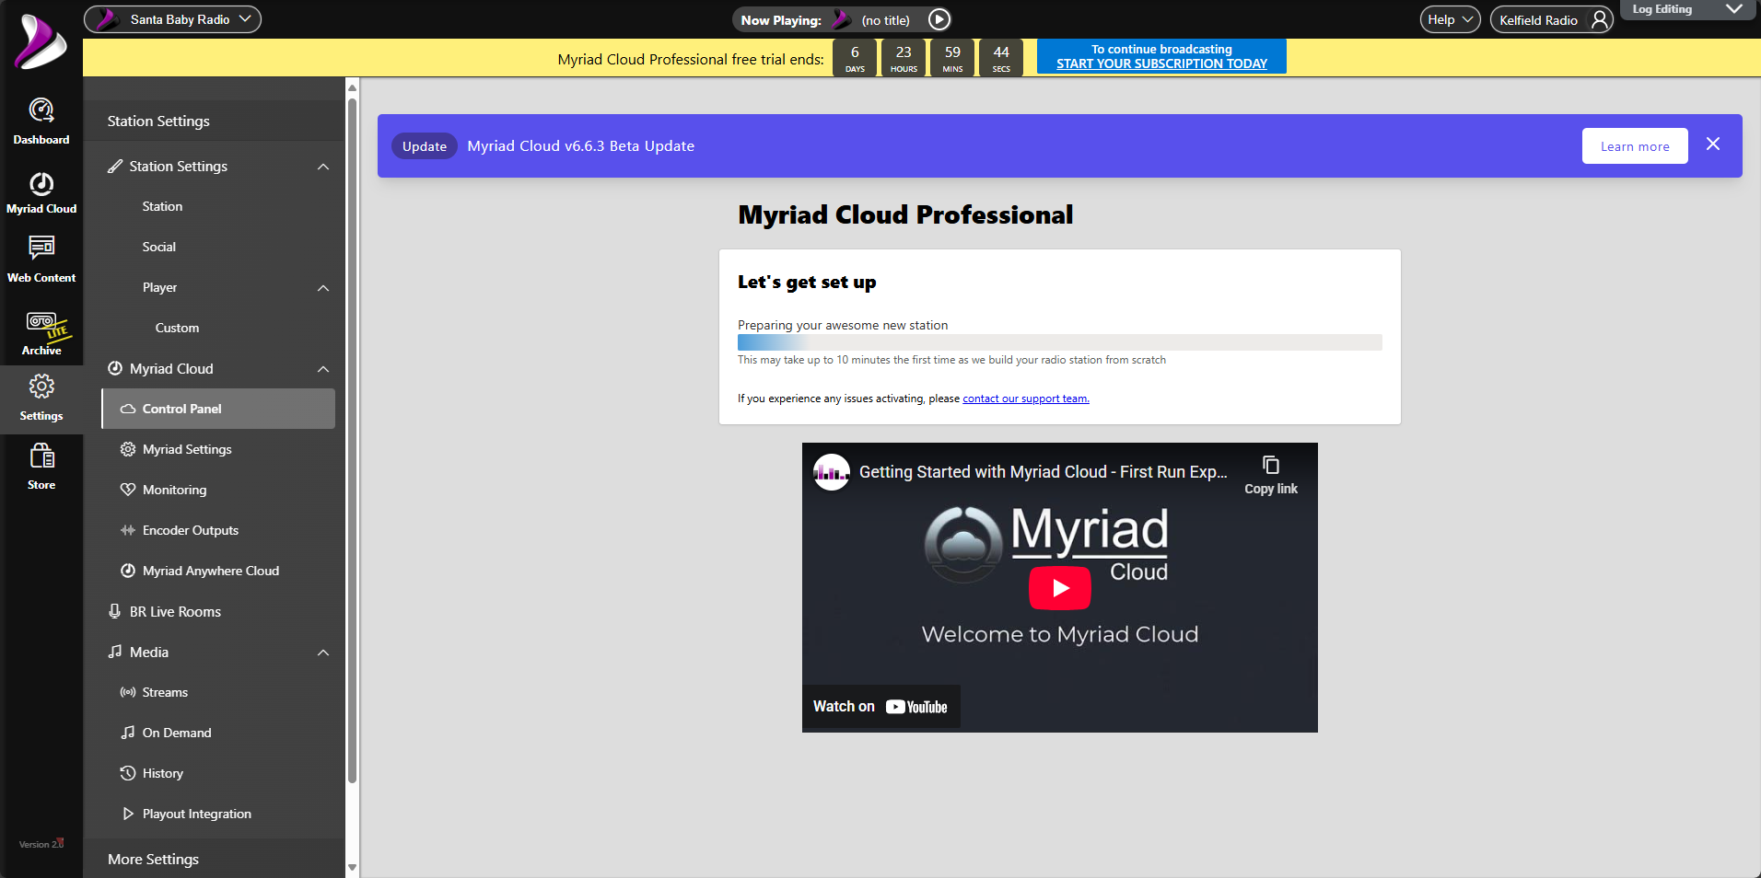This screenshot has width=1761, height=878.
Task: Click the Kelfield Radio user account icon
Action: click(x=1600, y=20)
